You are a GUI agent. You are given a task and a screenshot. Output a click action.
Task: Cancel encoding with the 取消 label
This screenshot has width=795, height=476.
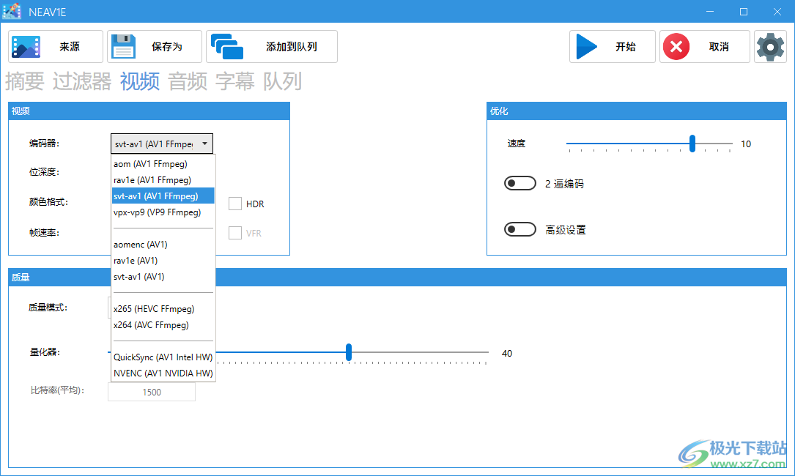click(x=719, y=47)
